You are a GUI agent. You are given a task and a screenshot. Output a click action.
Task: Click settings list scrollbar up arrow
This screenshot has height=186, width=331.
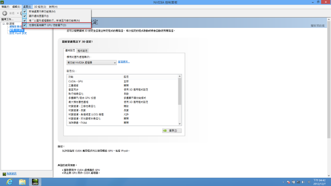pyautogui.click(x=179, y=76)
